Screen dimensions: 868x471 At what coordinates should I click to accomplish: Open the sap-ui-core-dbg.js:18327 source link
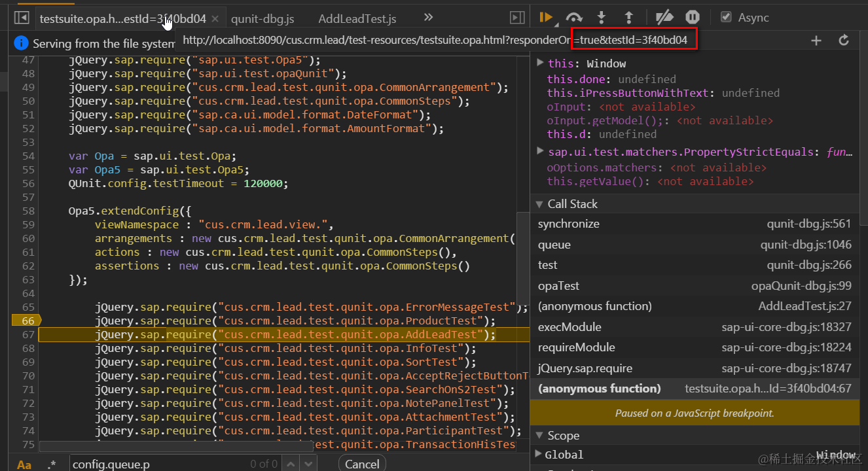[x=786, y=327]
